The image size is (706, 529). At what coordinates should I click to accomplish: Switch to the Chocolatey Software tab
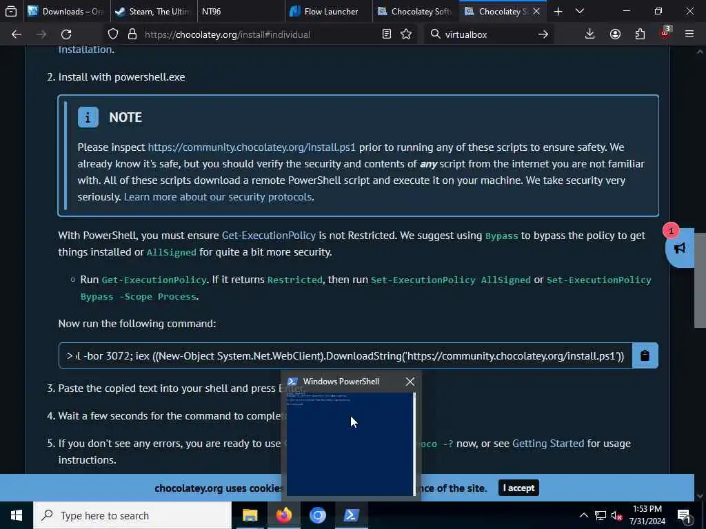point(416,11)
